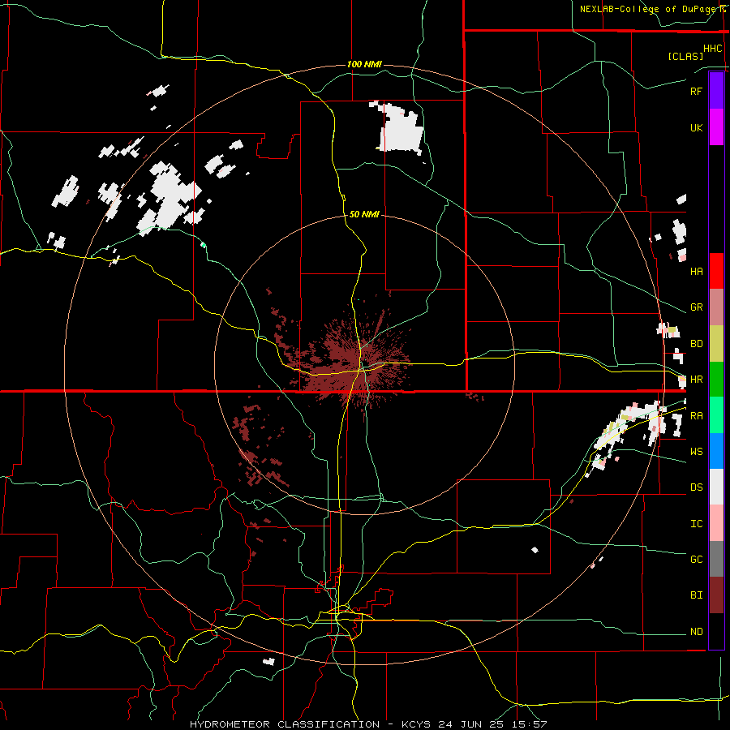Click the '100 NMI' range ring label
This screenshot has height=730, width=730.
point(364,64)
